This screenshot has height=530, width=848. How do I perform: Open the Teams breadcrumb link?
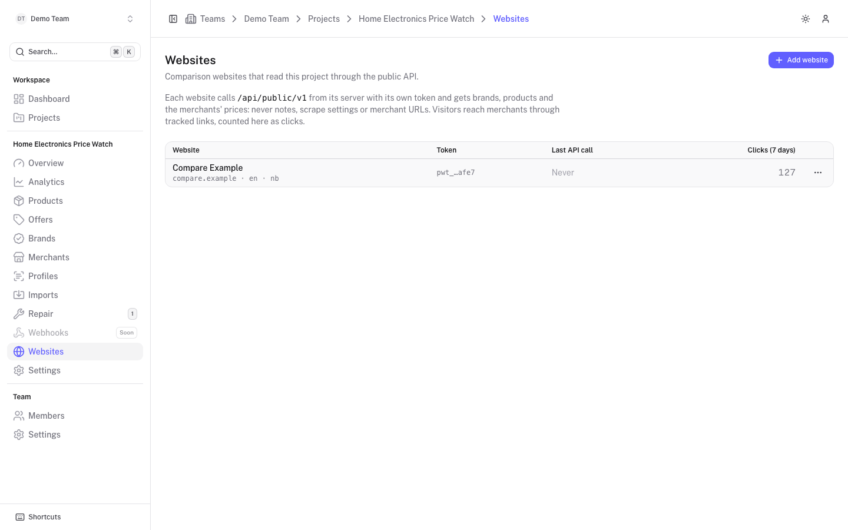[x=213, y=19]
